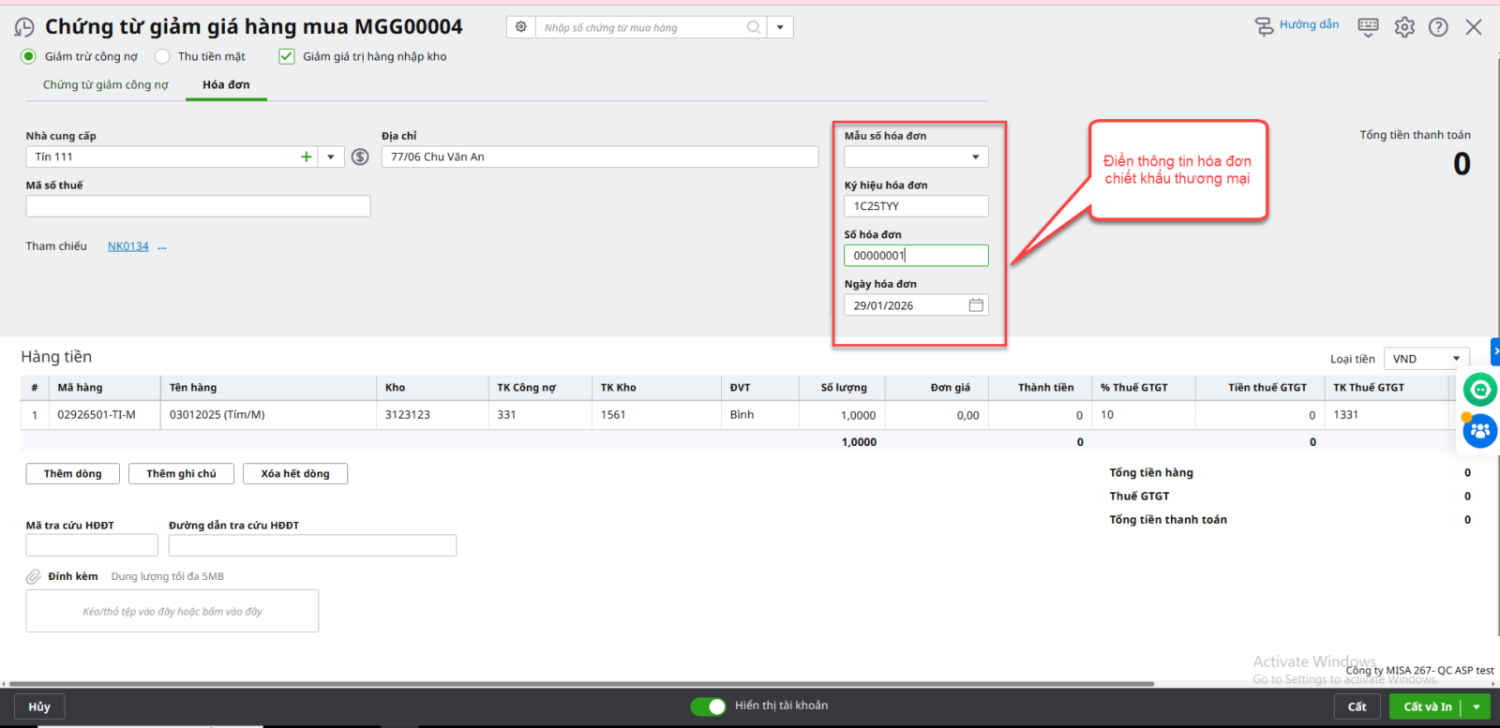Screen dimensions: 1500x728
Task: Expand the Mẫu số hóa đơn dropdown
Action: 975,157
